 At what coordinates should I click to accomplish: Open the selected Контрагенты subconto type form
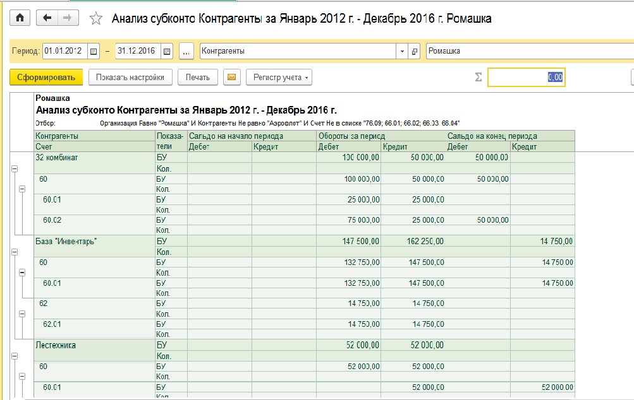pos(415,51)
